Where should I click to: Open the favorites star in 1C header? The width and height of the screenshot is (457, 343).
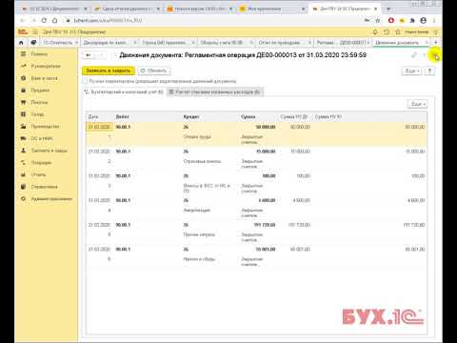398,31
